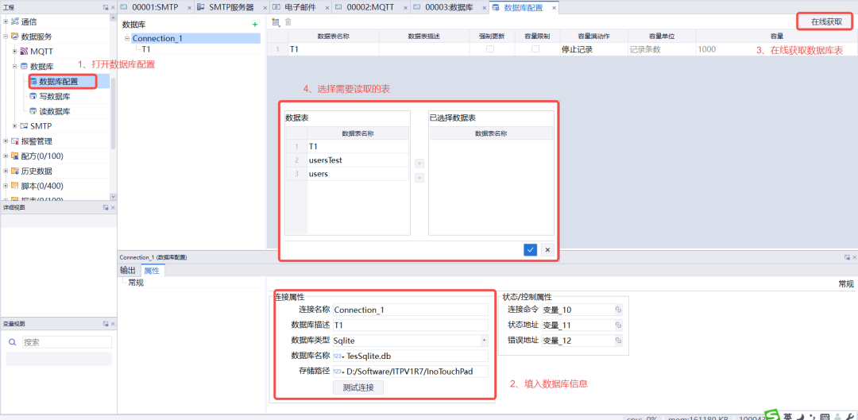Image resolution: width=858 pixels, height=420 pixels.
Task: Expand the 通信 tree node
Action: pyautogui.click(x=6, y=22)
